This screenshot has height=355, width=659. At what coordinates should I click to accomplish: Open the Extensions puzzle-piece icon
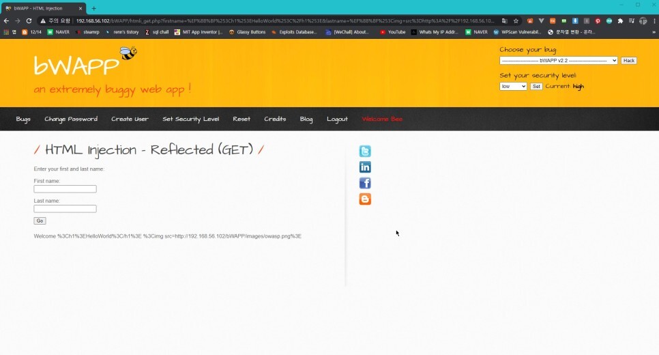[x=620, y=20]
